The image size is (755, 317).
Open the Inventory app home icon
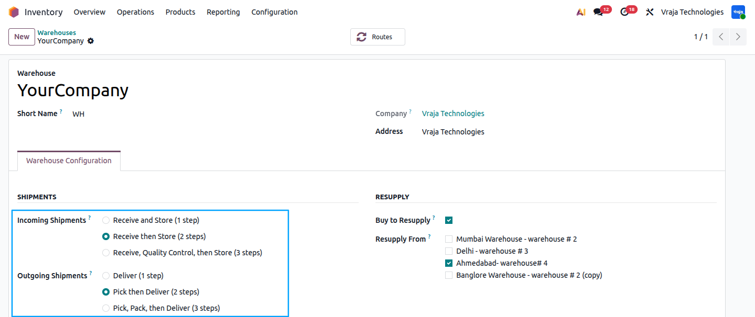point(14,12)
